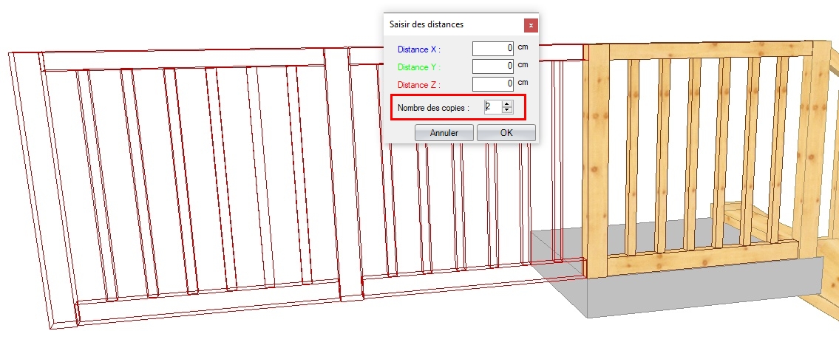Click the Nombre des copies value field
839x345 pixels.
pyautogui.click(x=493, y=107)
